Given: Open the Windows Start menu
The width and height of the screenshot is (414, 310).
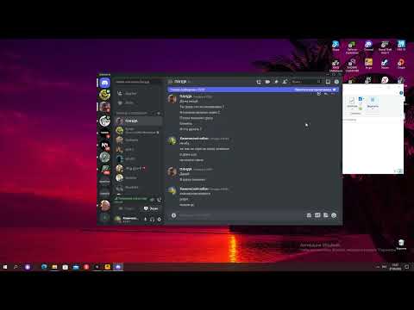Looking at the screenshot, I should [x=5, y=267].
